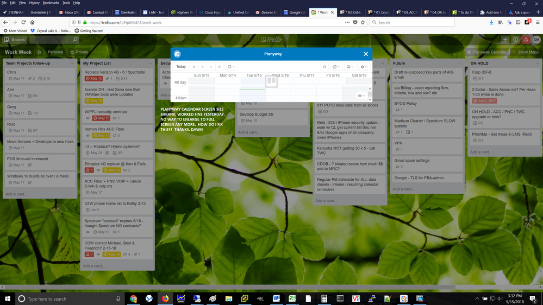The width and height of the screenshot is (543, 305).
Task: Open My Project List list menu
Action: coord(150,63)
